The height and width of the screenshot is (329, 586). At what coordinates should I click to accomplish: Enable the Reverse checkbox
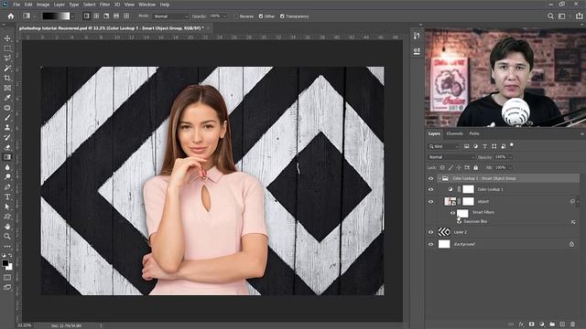[236, 16]
